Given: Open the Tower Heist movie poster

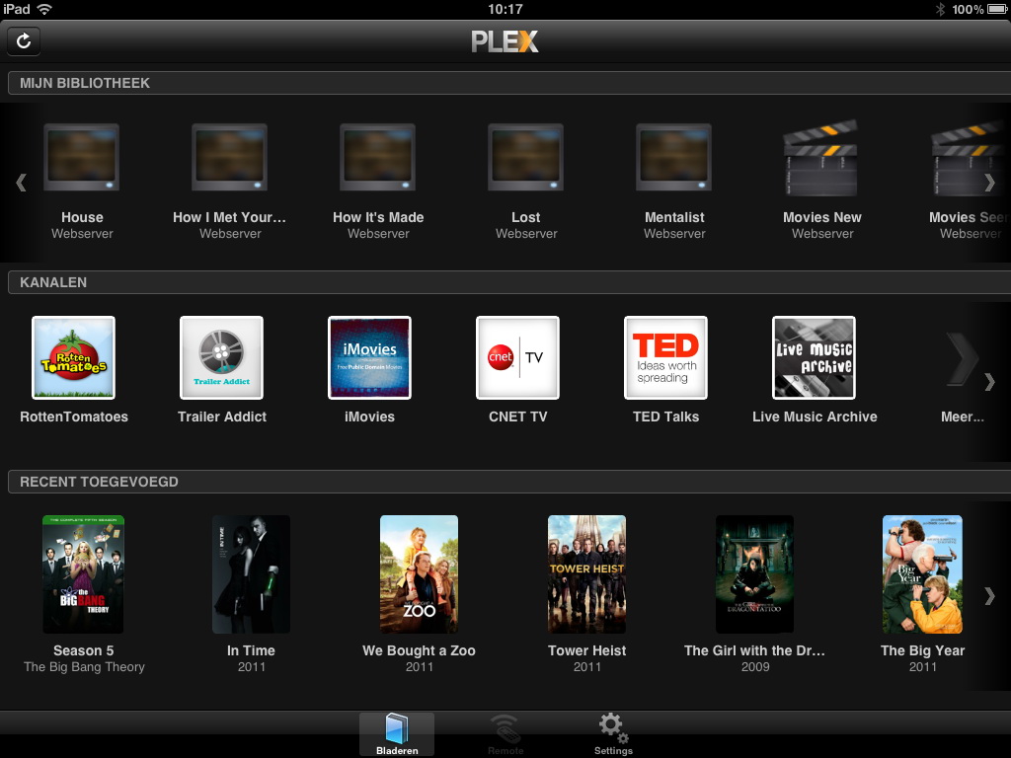Looking at the screenshot, I should (x=586, y=573).
